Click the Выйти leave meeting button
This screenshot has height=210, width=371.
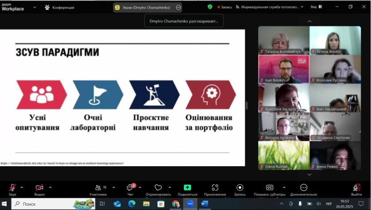[356, 188]
